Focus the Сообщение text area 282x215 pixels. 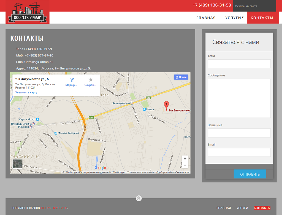tap(239, 98)
